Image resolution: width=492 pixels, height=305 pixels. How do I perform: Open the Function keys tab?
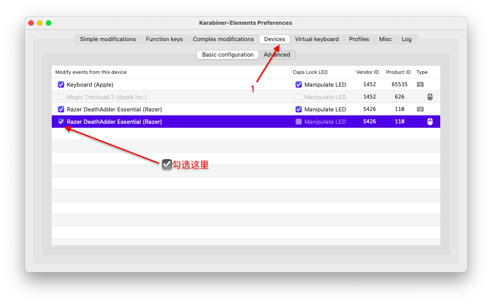pos(164,39)
